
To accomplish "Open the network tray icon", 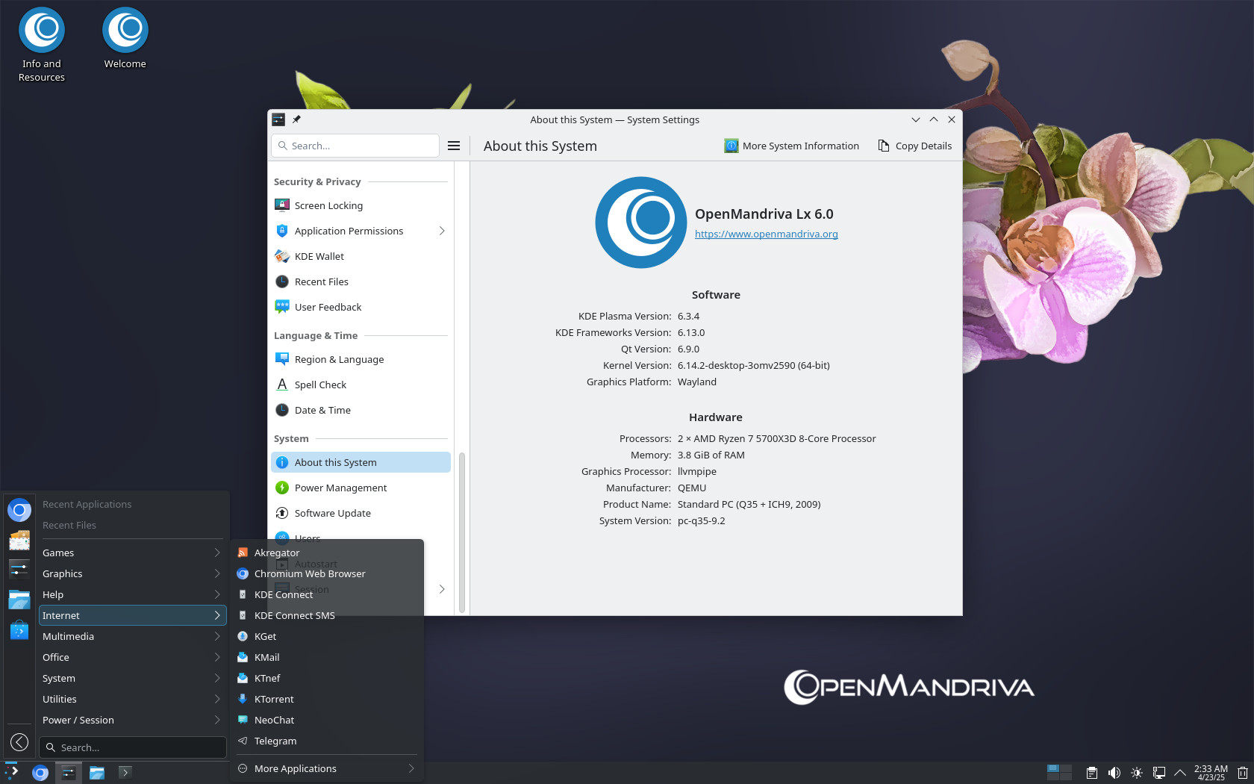I will click(x=1159, y=773).
